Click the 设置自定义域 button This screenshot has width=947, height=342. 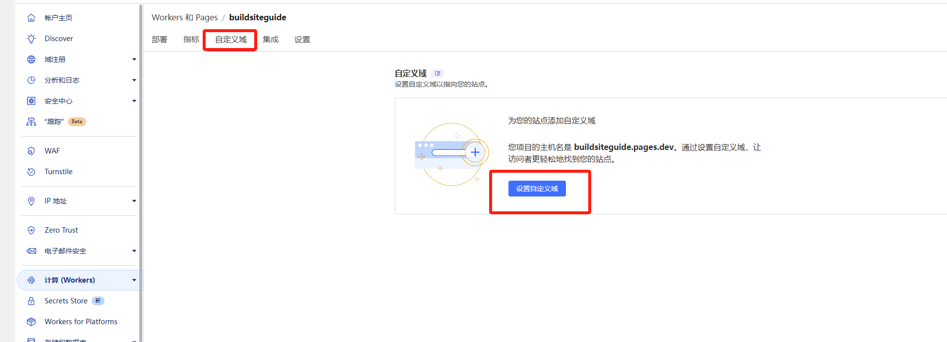537,189
